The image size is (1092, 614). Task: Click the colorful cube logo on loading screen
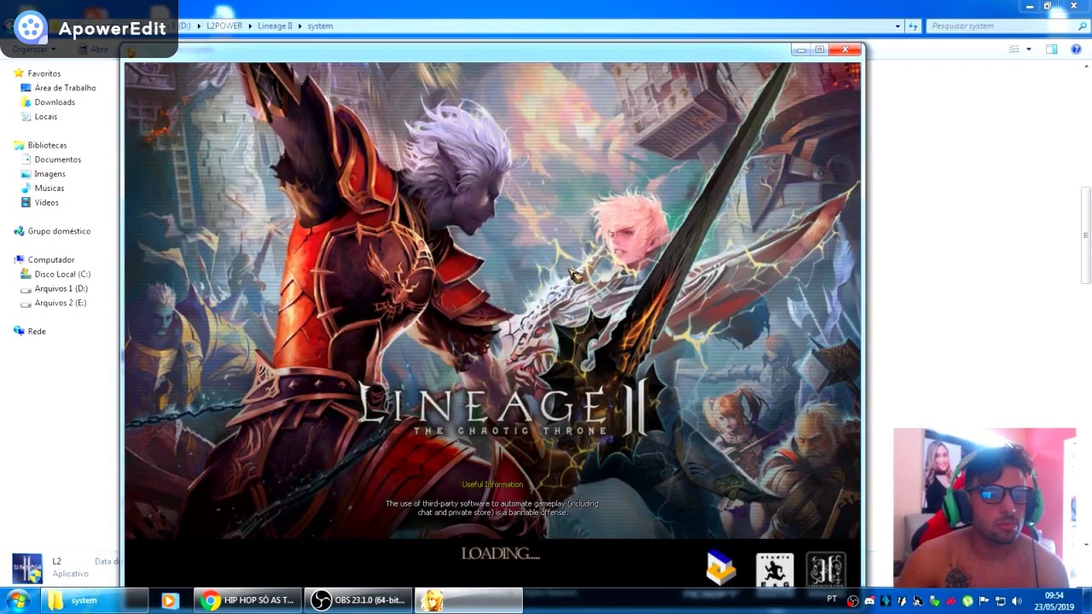[721, 569]
